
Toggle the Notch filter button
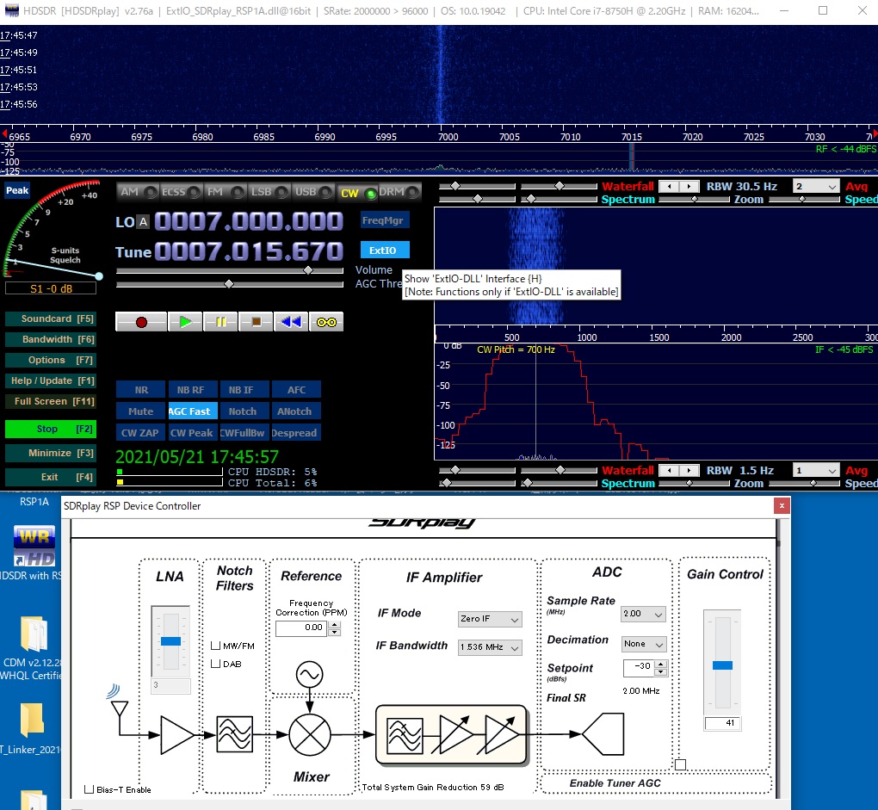coord(243,411)
